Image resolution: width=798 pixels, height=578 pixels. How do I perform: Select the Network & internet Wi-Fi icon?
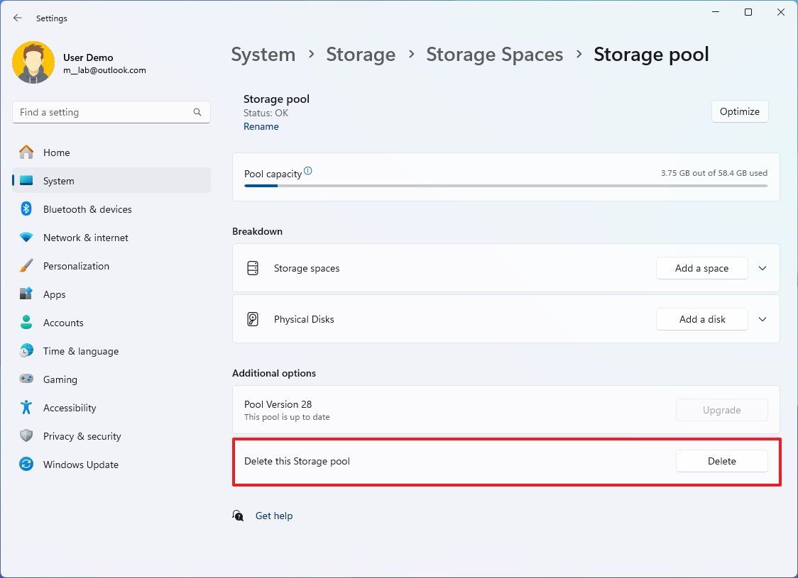click(x=26, y=238)
